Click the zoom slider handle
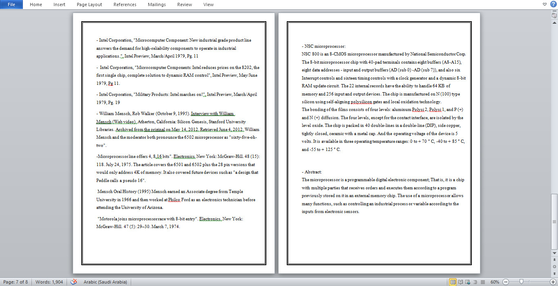This screenshot has width=558, height=286. (521, 282)
